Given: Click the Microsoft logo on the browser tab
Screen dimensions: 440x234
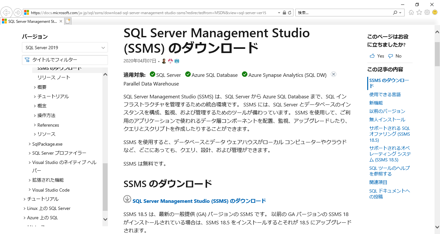Looking at the screenshot, I should [x=4, y=21].
